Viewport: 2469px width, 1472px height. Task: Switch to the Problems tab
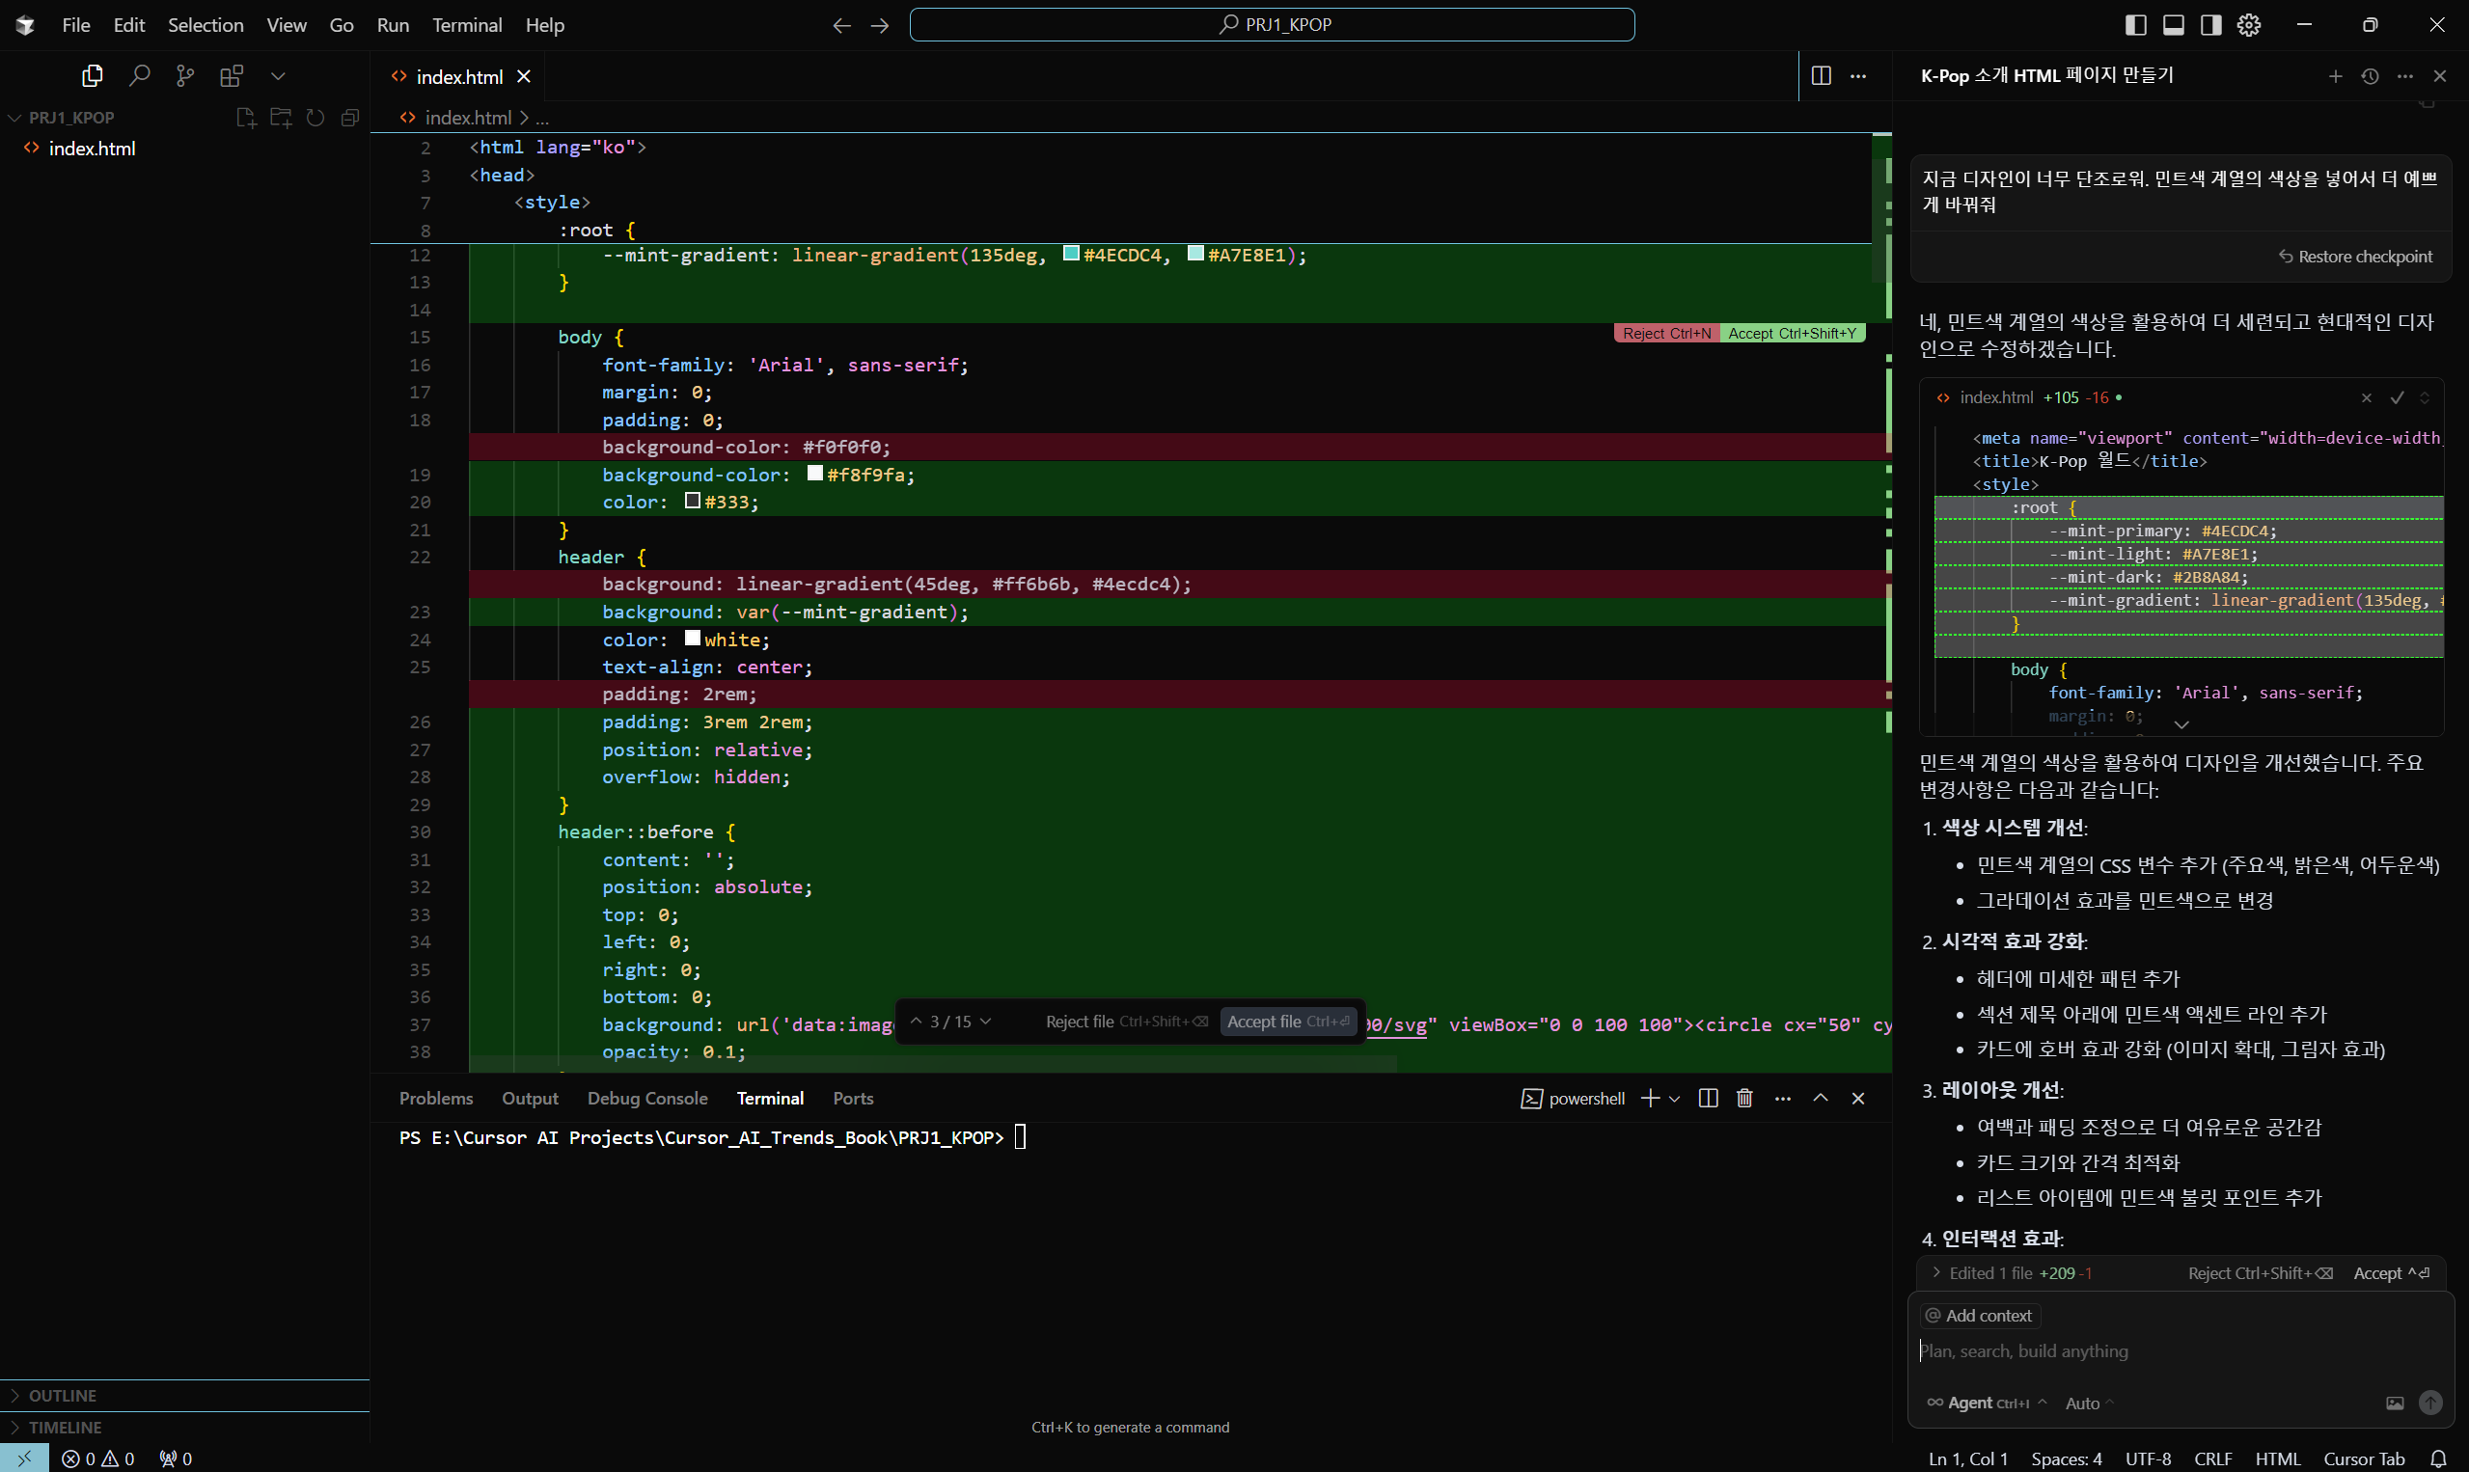[436, 1098]
